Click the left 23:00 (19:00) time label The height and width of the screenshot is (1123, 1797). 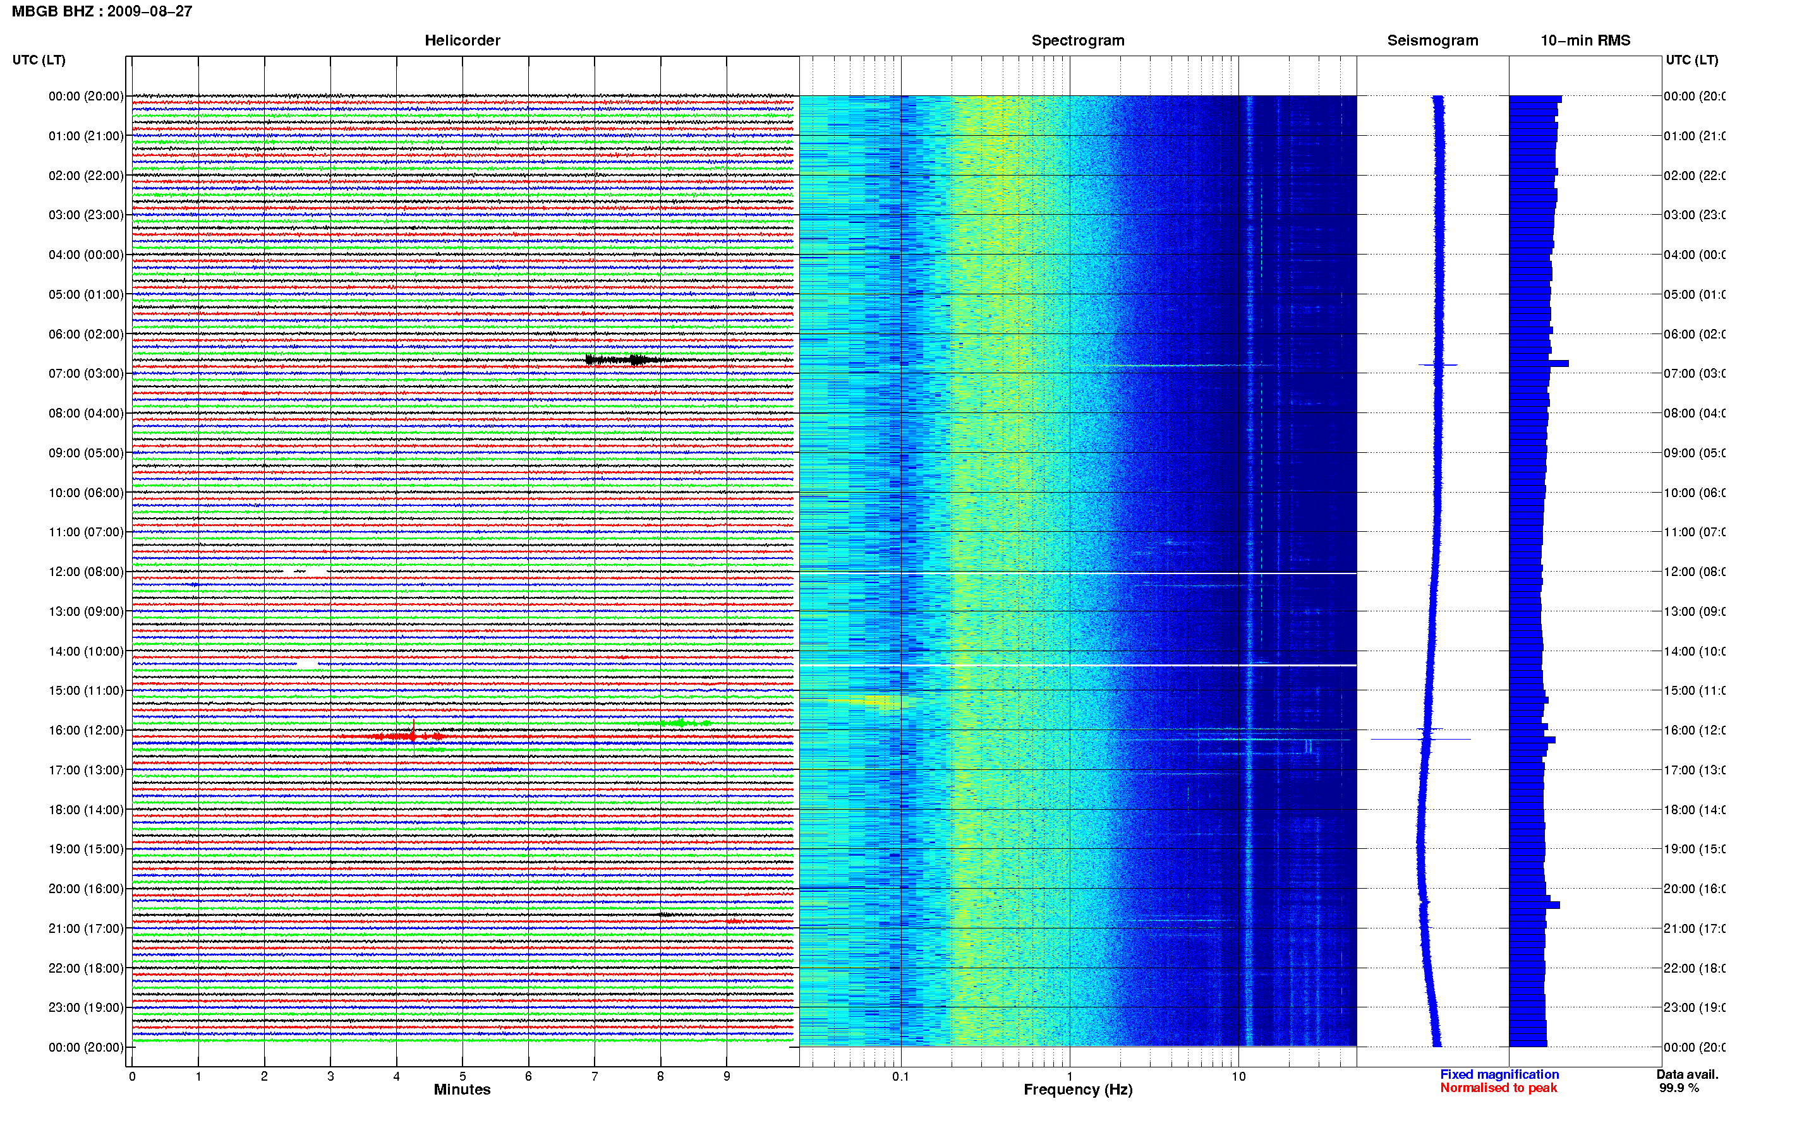tap(86, 1008)
